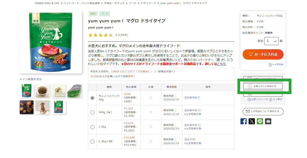307x158 pixels.
Task: Open 返品条件あり/my定期便対象 note for 500g row
Action: (193, 112)
